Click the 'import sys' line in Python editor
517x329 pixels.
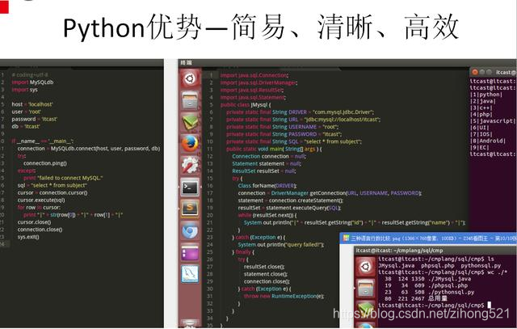(25, 90)
